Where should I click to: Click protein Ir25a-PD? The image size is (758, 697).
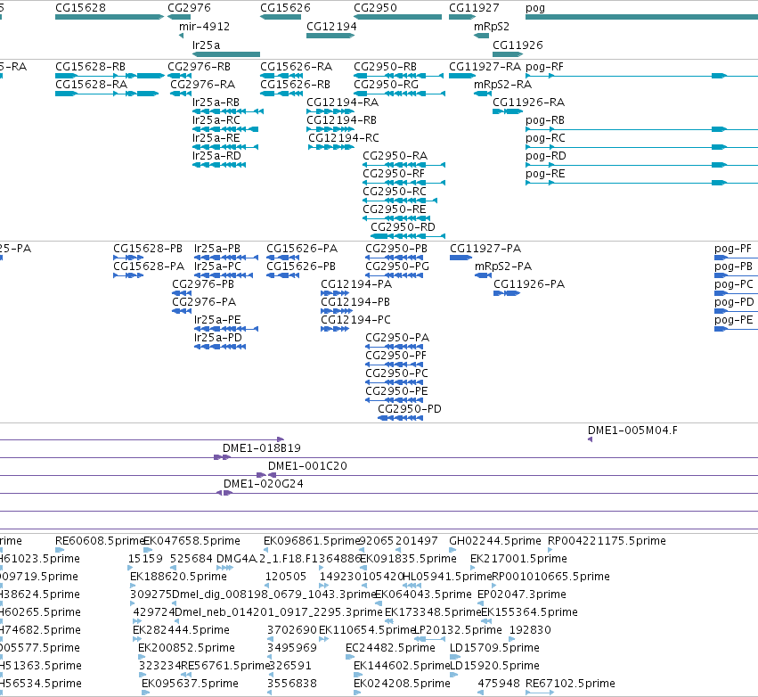click(x=220, y=347)
